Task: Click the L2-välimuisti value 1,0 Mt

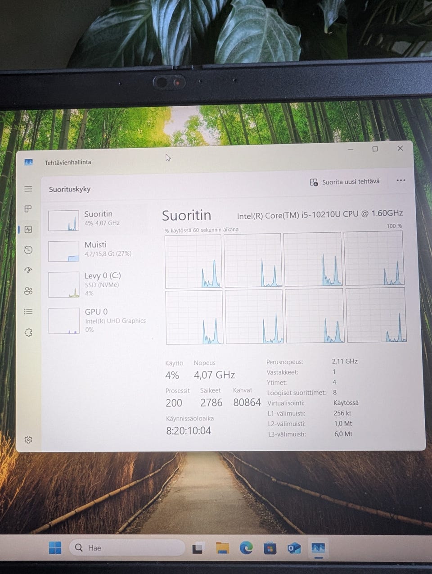Action: [x=343, y=424]
